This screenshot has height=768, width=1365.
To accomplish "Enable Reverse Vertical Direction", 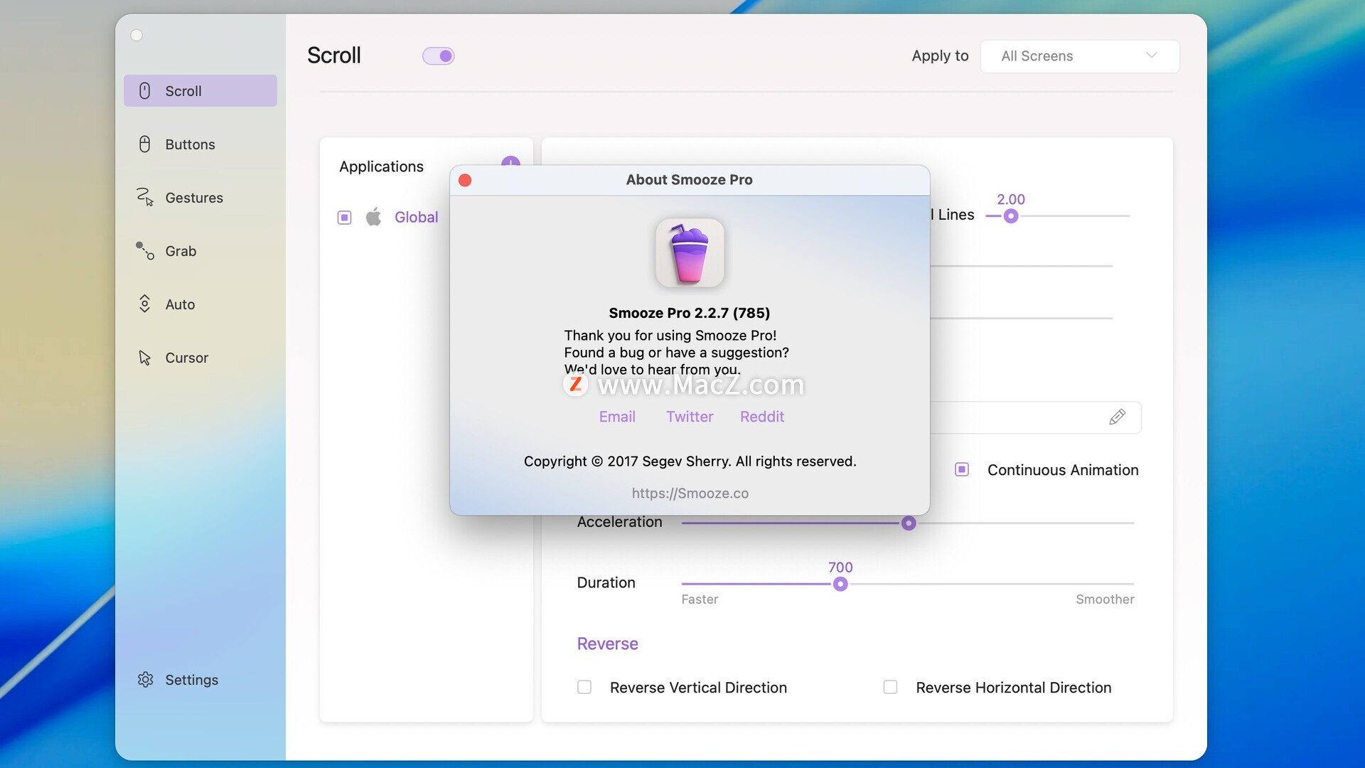I will click(584, 687).
